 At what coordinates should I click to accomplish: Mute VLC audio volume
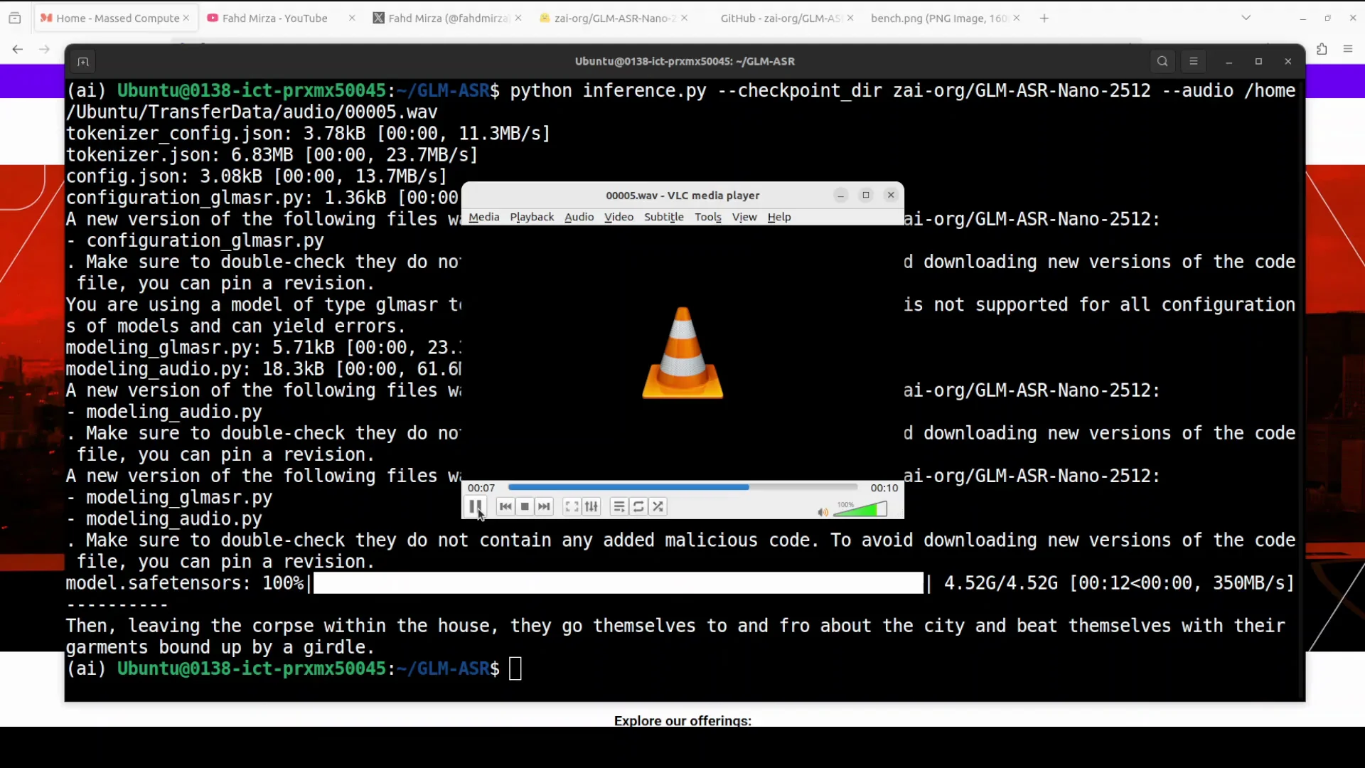coord(823,512)
